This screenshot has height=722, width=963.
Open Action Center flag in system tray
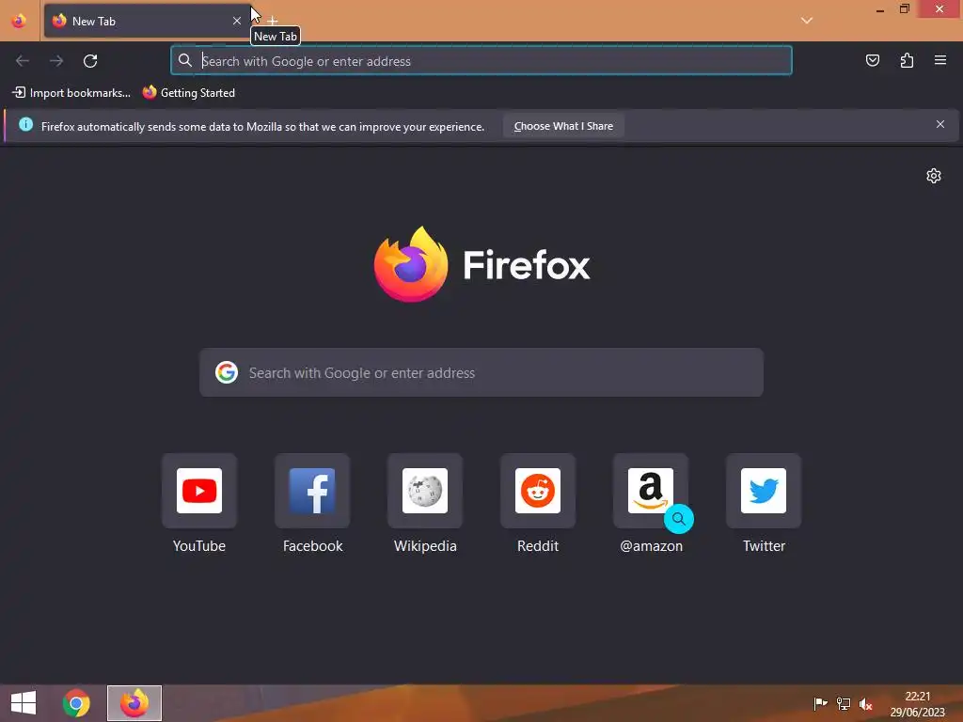click(820, 703)
